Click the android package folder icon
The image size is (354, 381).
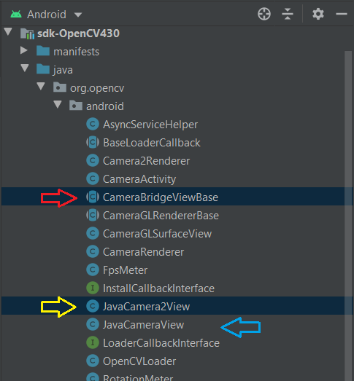[x=76, y=106]
